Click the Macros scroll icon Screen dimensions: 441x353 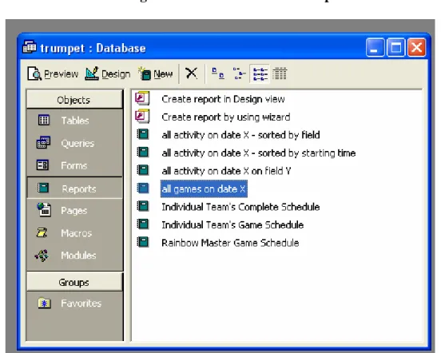[x=42, y=232]
